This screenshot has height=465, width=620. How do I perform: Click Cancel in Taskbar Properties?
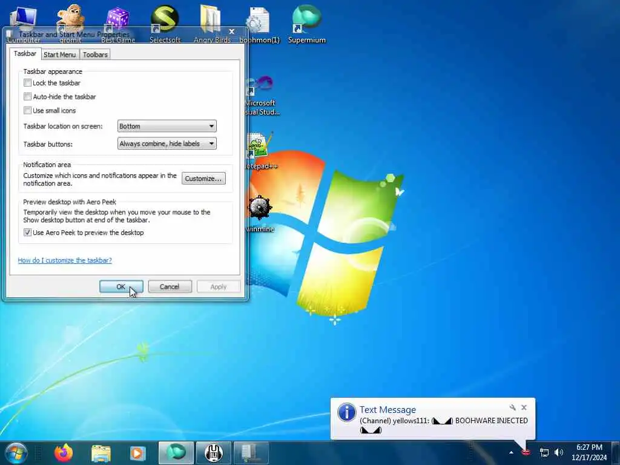(x=170, y=286)
